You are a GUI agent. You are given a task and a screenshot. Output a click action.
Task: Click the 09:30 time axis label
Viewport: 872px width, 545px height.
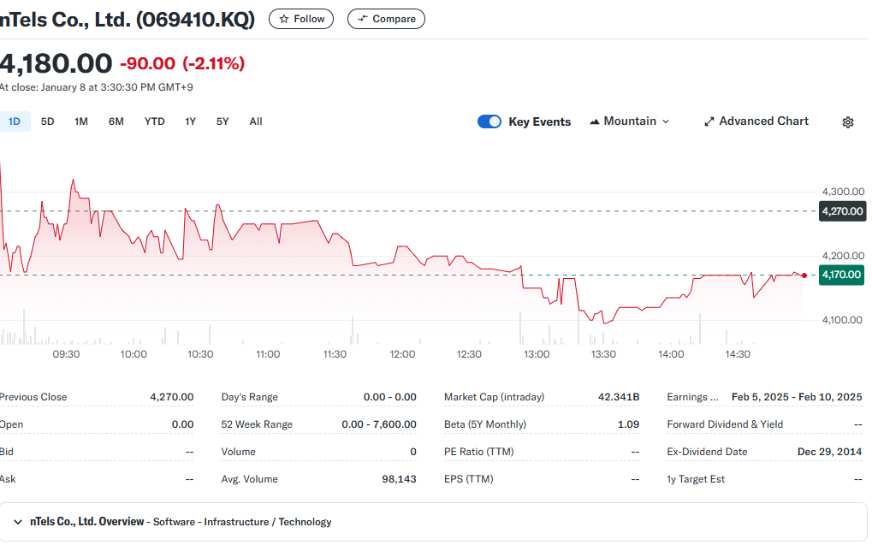[x=66, y=354]
